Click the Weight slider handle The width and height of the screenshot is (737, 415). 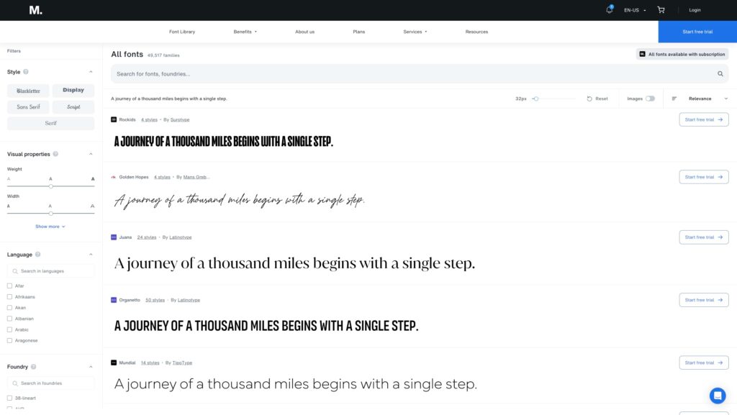(51, 186)
